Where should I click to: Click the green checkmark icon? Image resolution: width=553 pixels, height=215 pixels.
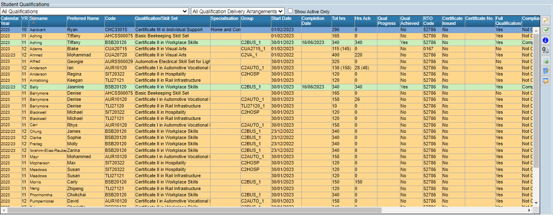point(546,30)
